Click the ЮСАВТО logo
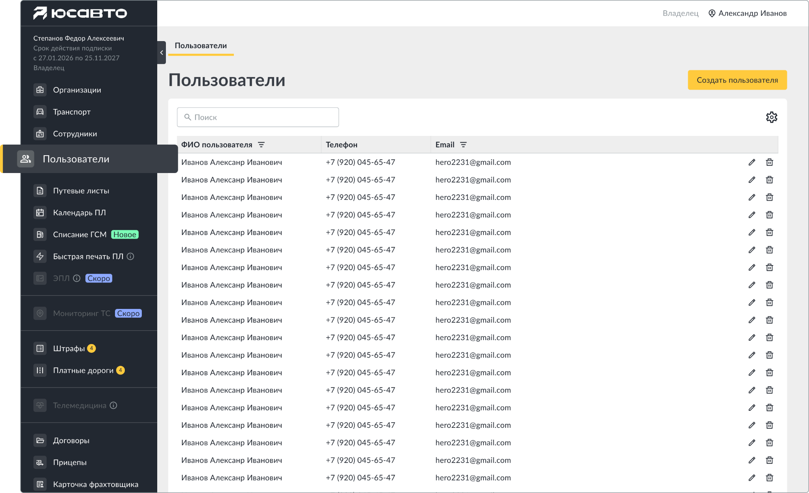The height and width of the screenshot is (493, 809). (80, 13)
